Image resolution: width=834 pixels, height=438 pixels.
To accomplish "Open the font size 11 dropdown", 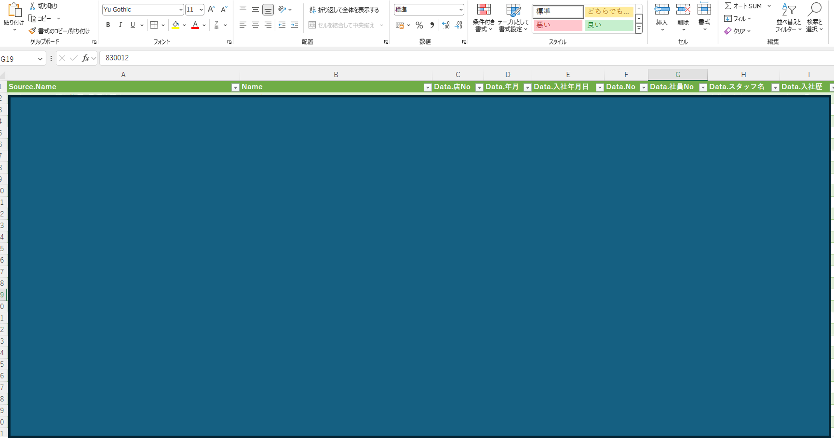I will (201, 10).
